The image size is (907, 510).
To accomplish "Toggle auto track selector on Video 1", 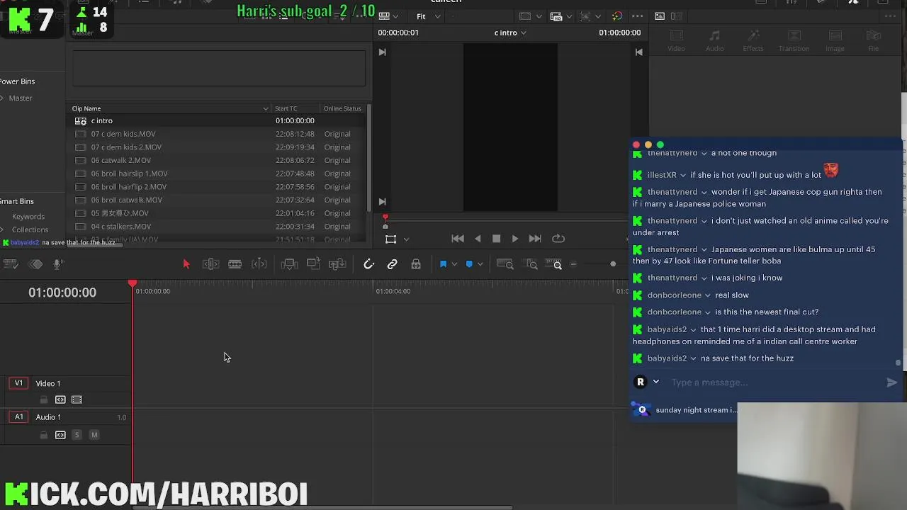I will tap(60, 400).
